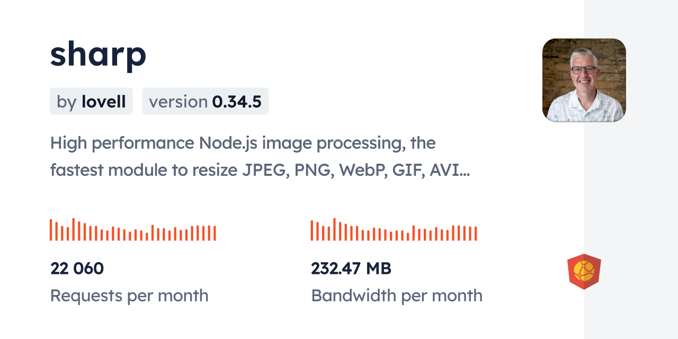Image resolution: width=678 pixels, height=339 pixels.
Task: Select the "by lovell" author badge
Action: point(91,101)
